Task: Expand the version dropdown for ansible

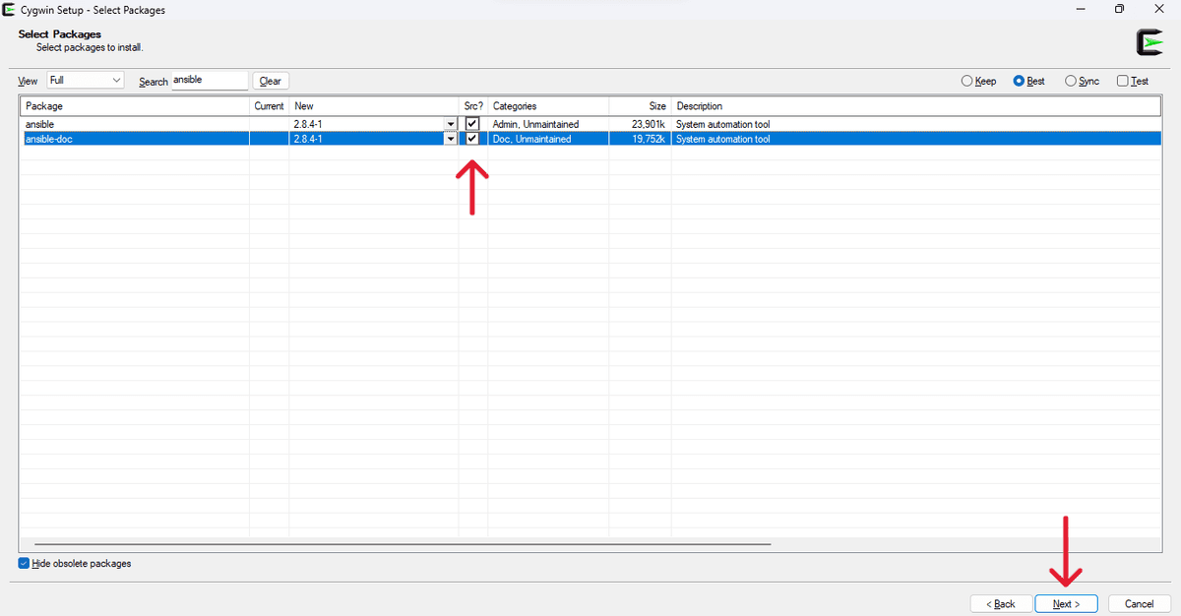Action: tap(451, 124)
